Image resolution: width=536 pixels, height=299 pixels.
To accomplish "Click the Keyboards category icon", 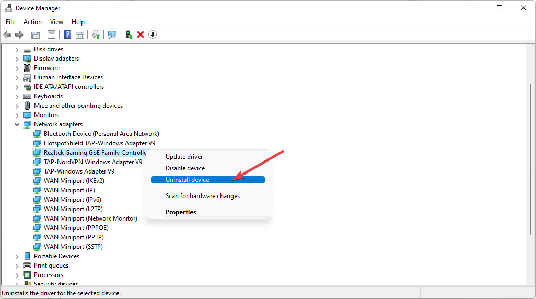I will pyautogui.click(x=27, y=97).
